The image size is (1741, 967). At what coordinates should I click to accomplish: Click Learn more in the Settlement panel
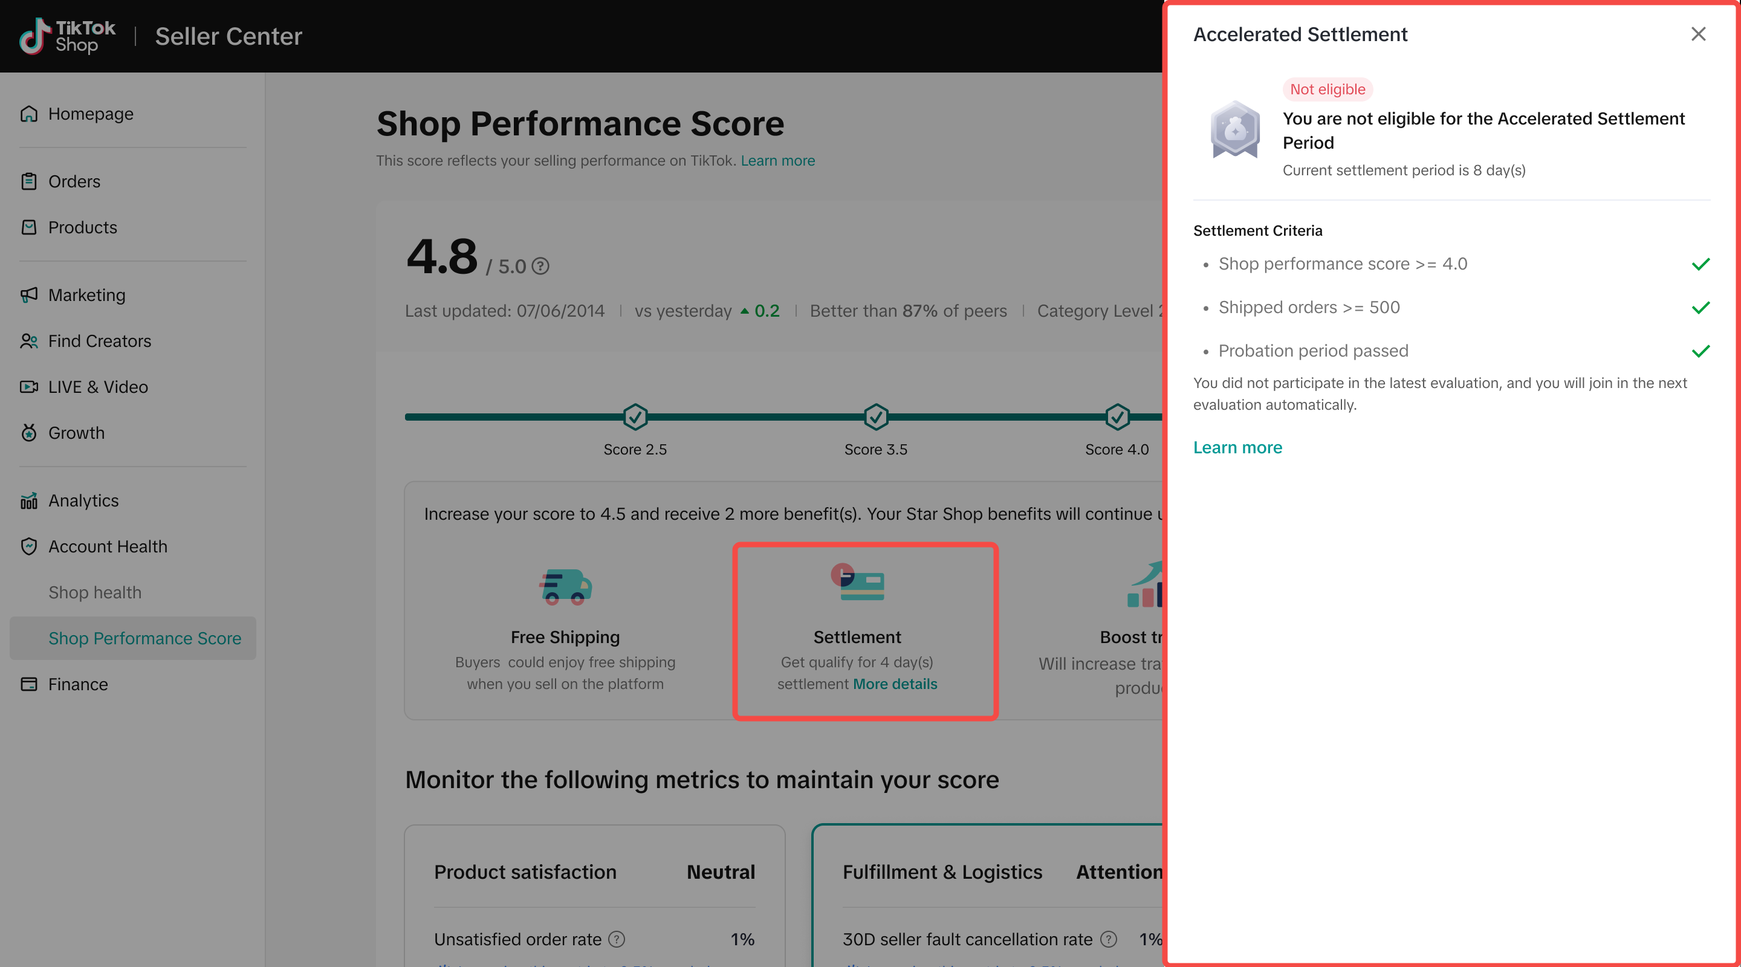pyautogui.click(x=1237, y=447)
